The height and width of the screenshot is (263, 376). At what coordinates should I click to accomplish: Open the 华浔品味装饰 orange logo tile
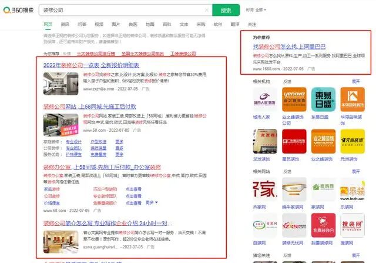tap(352, 99)
